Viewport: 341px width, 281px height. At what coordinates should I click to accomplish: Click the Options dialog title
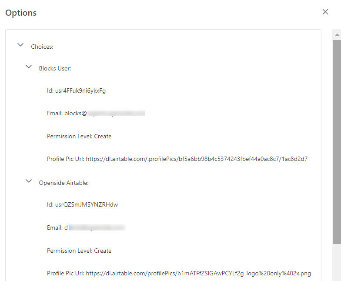[x=21, y=13]
